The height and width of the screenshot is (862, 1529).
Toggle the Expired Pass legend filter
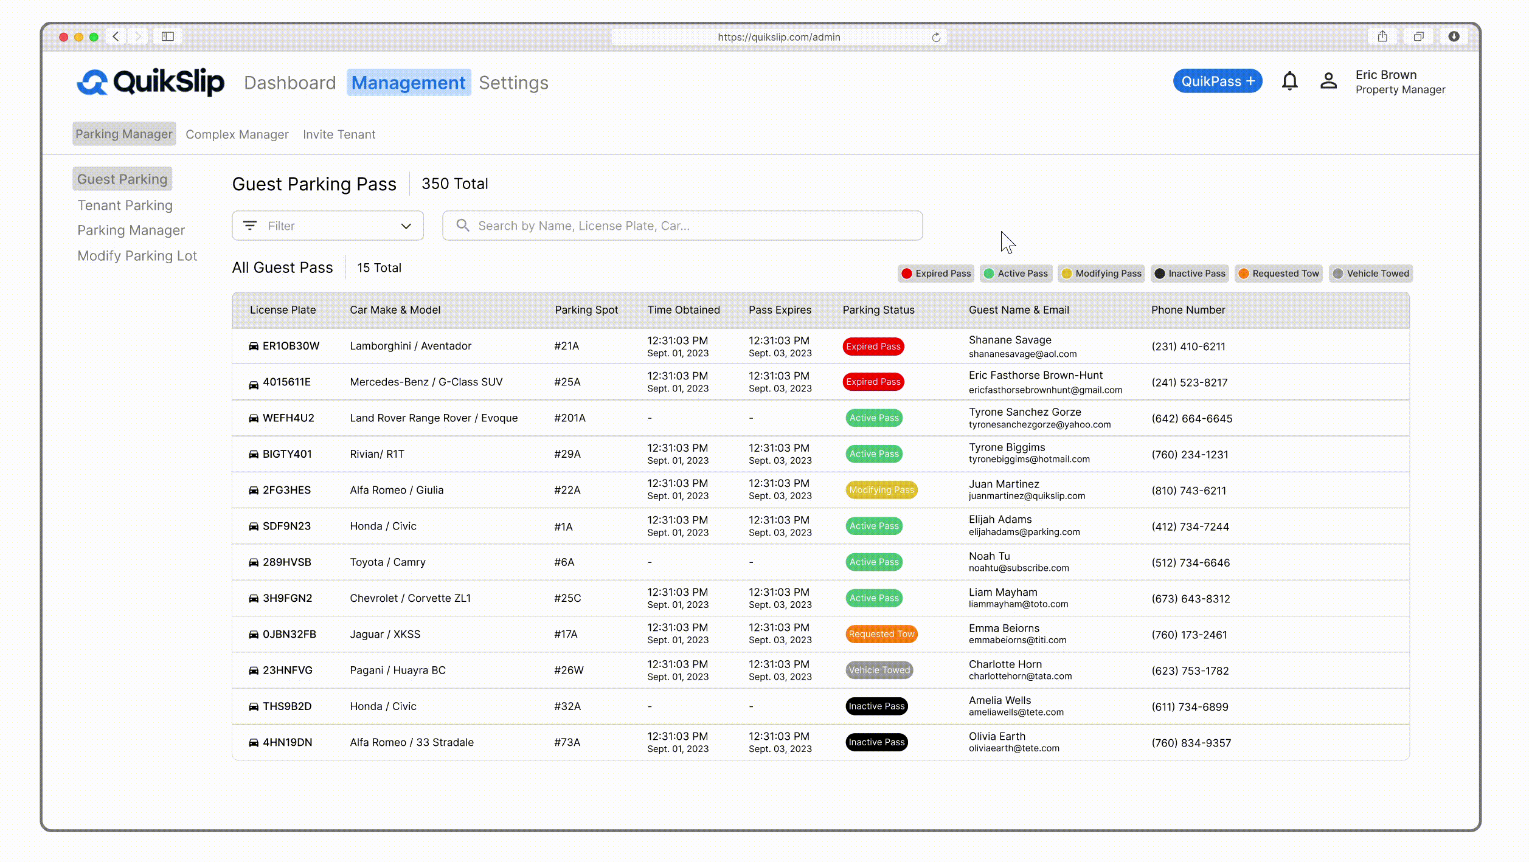(x=935, y=274)
